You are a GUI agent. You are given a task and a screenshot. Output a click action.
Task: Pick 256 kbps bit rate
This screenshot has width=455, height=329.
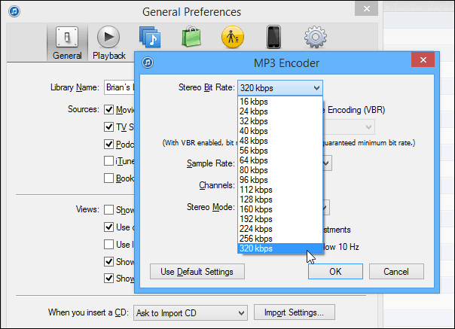[280, 239]
